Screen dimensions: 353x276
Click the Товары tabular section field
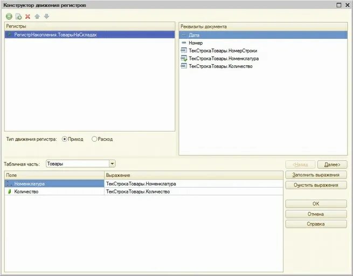coord(78,164)
